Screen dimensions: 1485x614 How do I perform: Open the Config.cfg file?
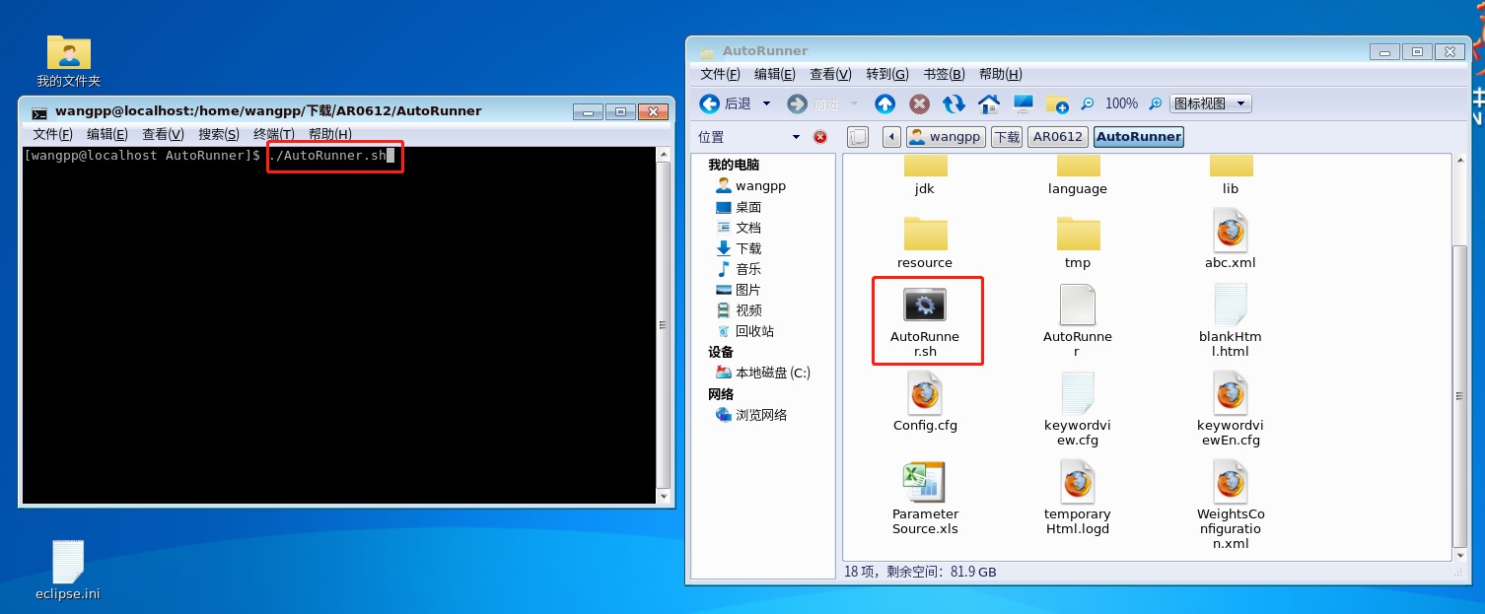tap(925, 393)
